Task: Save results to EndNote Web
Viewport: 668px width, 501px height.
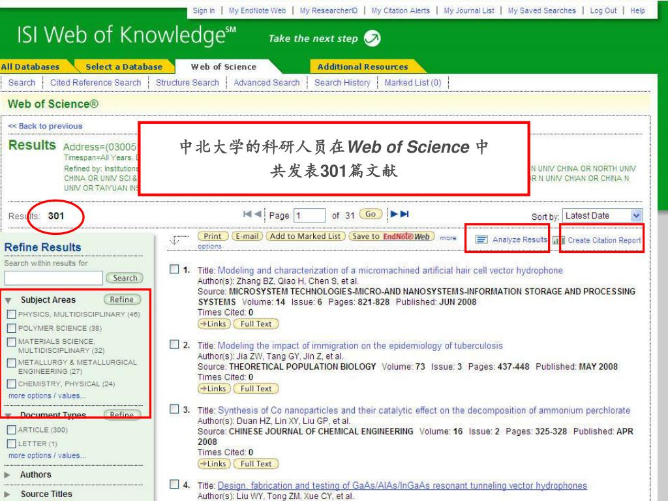Action: tap(391, 236)
